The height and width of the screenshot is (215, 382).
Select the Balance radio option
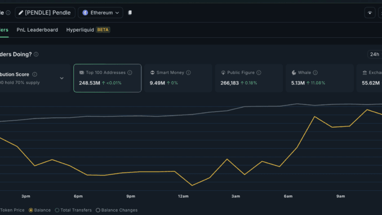30,210
